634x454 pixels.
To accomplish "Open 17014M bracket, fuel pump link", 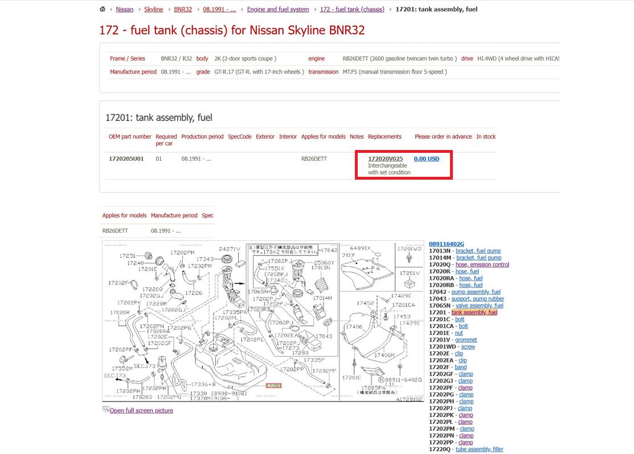I will (x=478, y=258).
